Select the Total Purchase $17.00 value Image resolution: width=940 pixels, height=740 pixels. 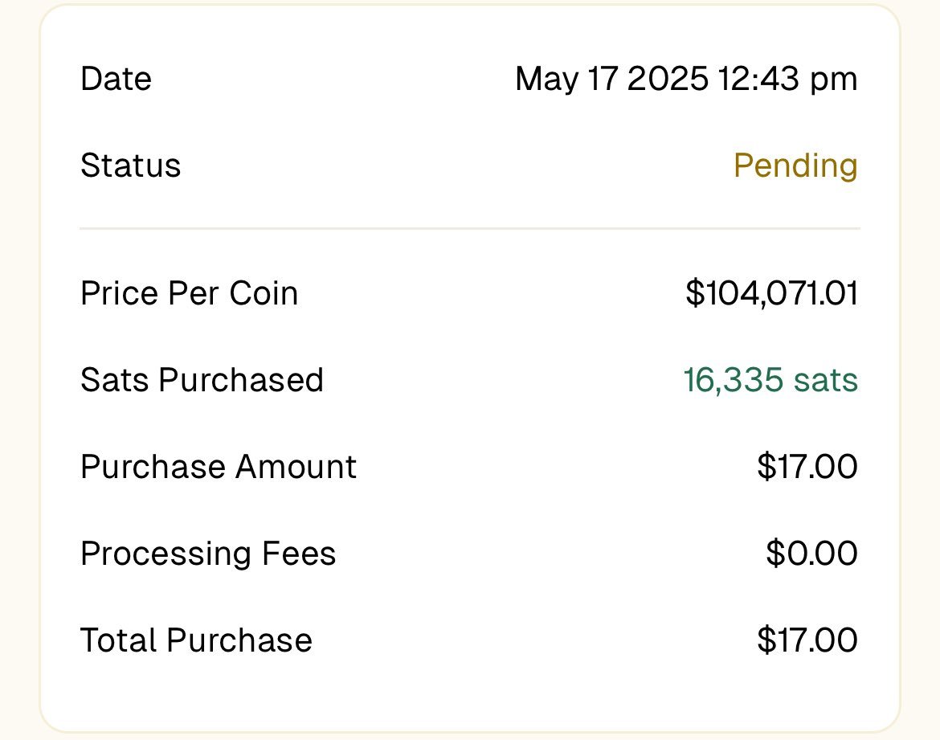pyautogui.click(x=807, y=640)
